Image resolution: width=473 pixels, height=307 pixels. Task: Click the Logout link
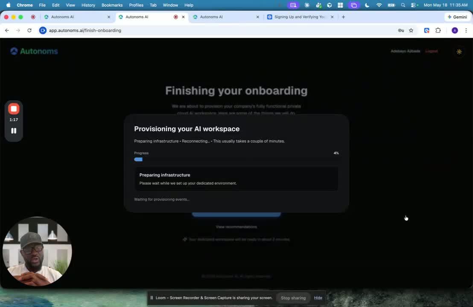click(x=431, y=51)
